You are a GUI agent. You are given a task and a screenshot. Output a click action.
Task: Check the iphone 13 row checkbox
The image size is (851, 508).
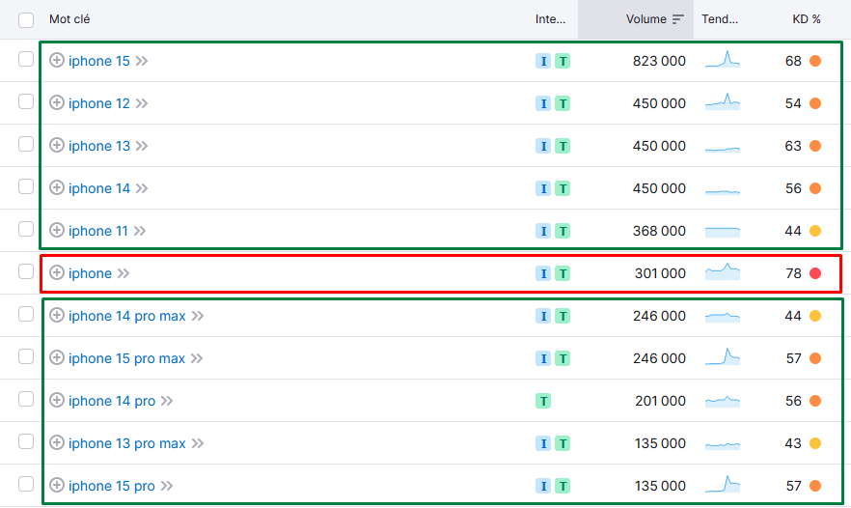pos(26,144)
